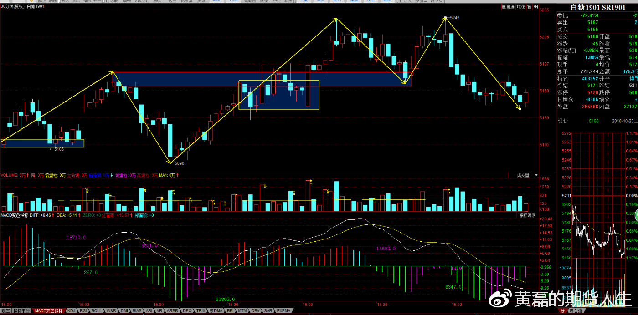Choose the VR indicator tab
The width and height of the screenshot is (638, 315).
coord(160,311)
